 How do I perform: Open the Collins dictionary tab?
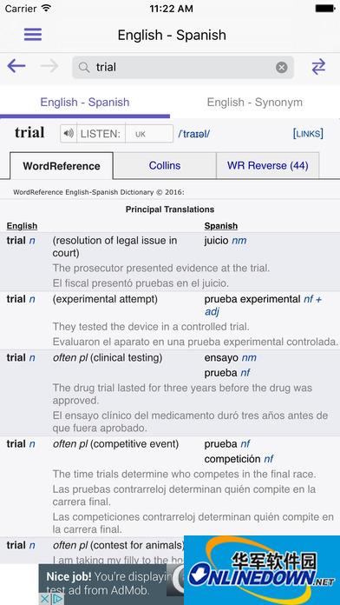[x=165, y=165]
